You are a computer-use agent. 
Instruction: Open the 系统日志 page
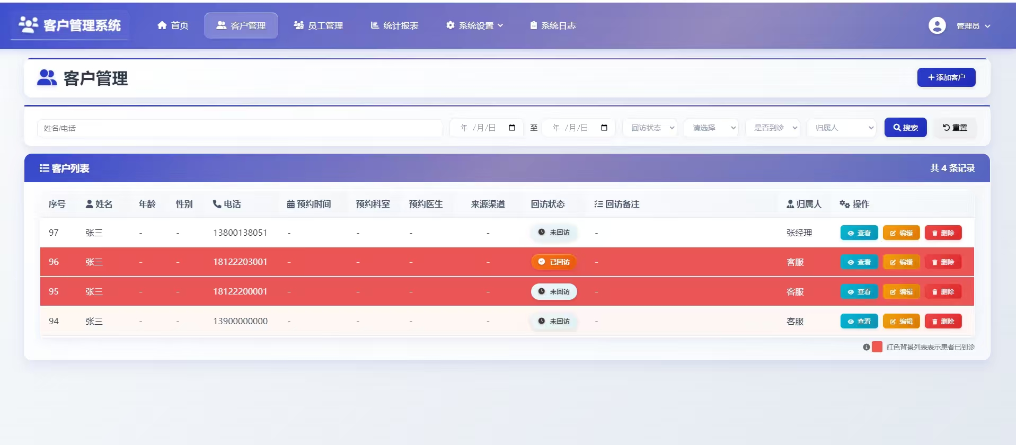pyautogui.click(x=553, y=25)
